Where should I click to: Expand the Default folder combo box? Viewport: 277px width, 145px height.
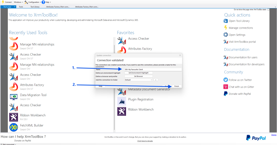click(138, 80)
